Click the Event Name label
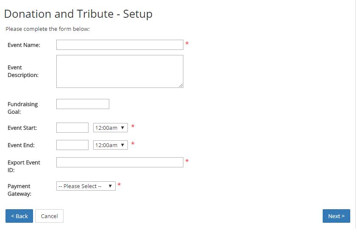Image resolution: width=357 pixels, height=235 pixels. (x=24, y=45)
